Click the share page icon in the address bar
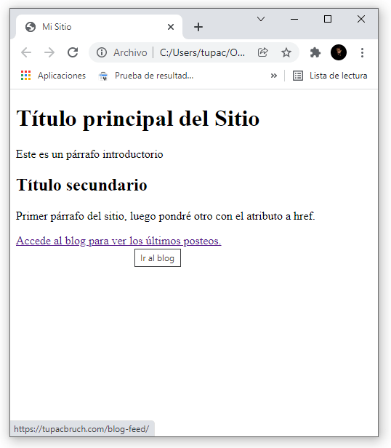Screen dimensions: 391x448 (x=263, y=52)
